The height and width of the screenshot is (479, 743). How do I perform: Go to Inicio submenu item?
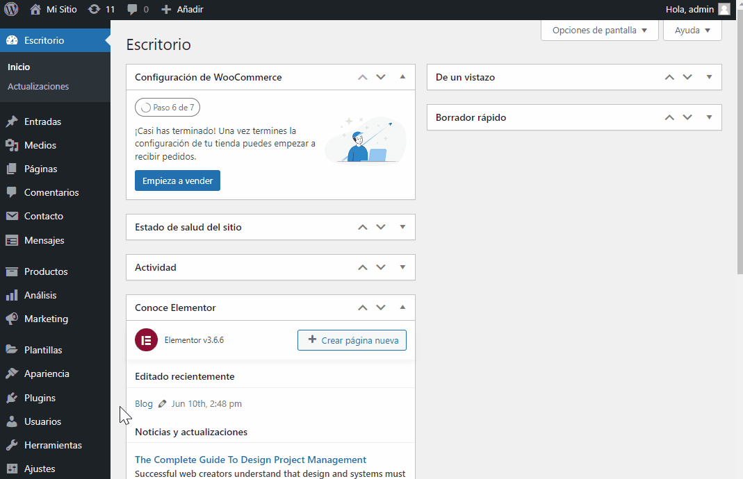coord(19,67)
